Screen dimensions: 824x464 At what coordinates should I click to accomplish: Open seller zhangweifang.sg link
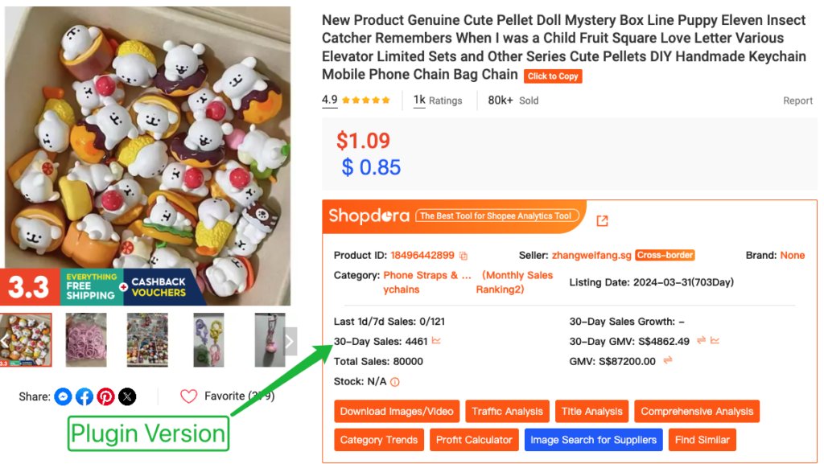[591, 255]
